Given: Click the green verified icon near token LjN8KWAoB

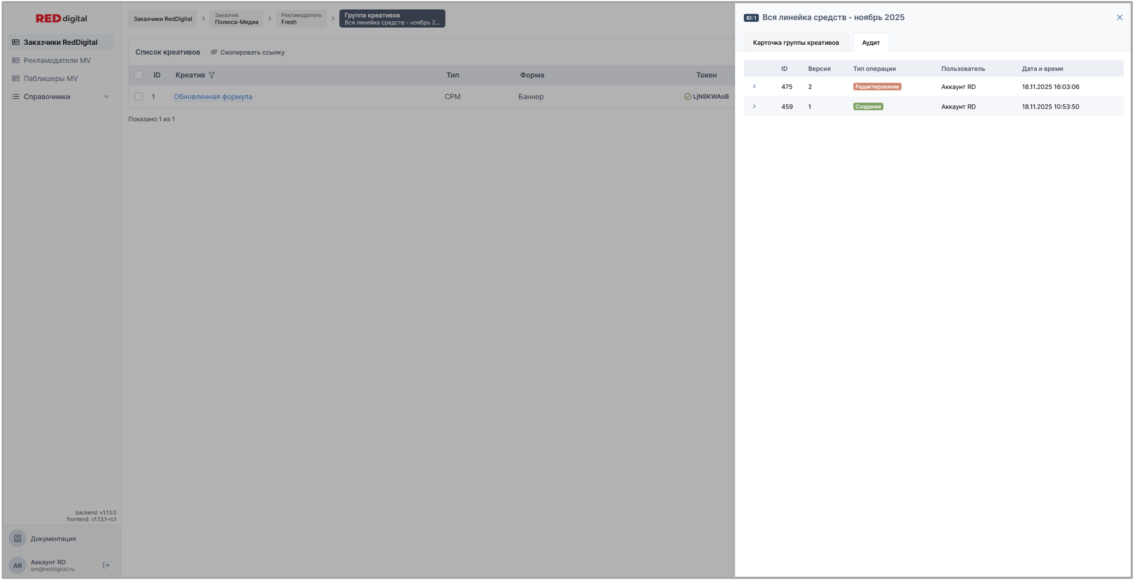Looking at the screenshot, I should [687, 97].
